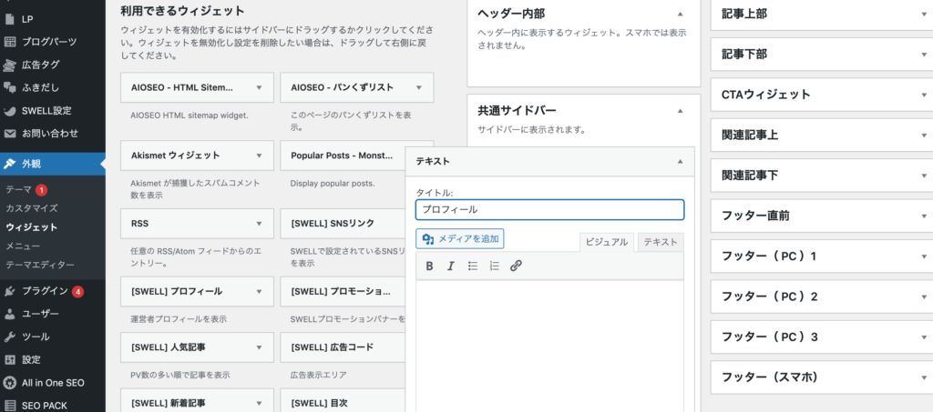Expand the Akismet ウィジェット widget
This screenshot has width=933, height=412.
pos(258,156)
